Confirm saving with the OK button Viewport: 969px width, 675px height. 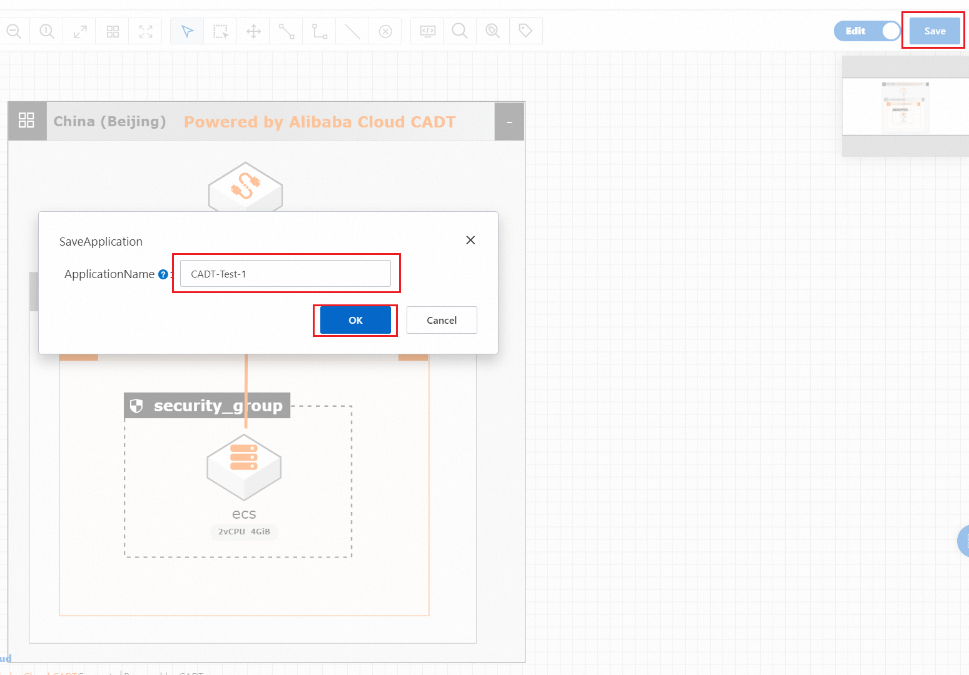(x=355, y=320)
